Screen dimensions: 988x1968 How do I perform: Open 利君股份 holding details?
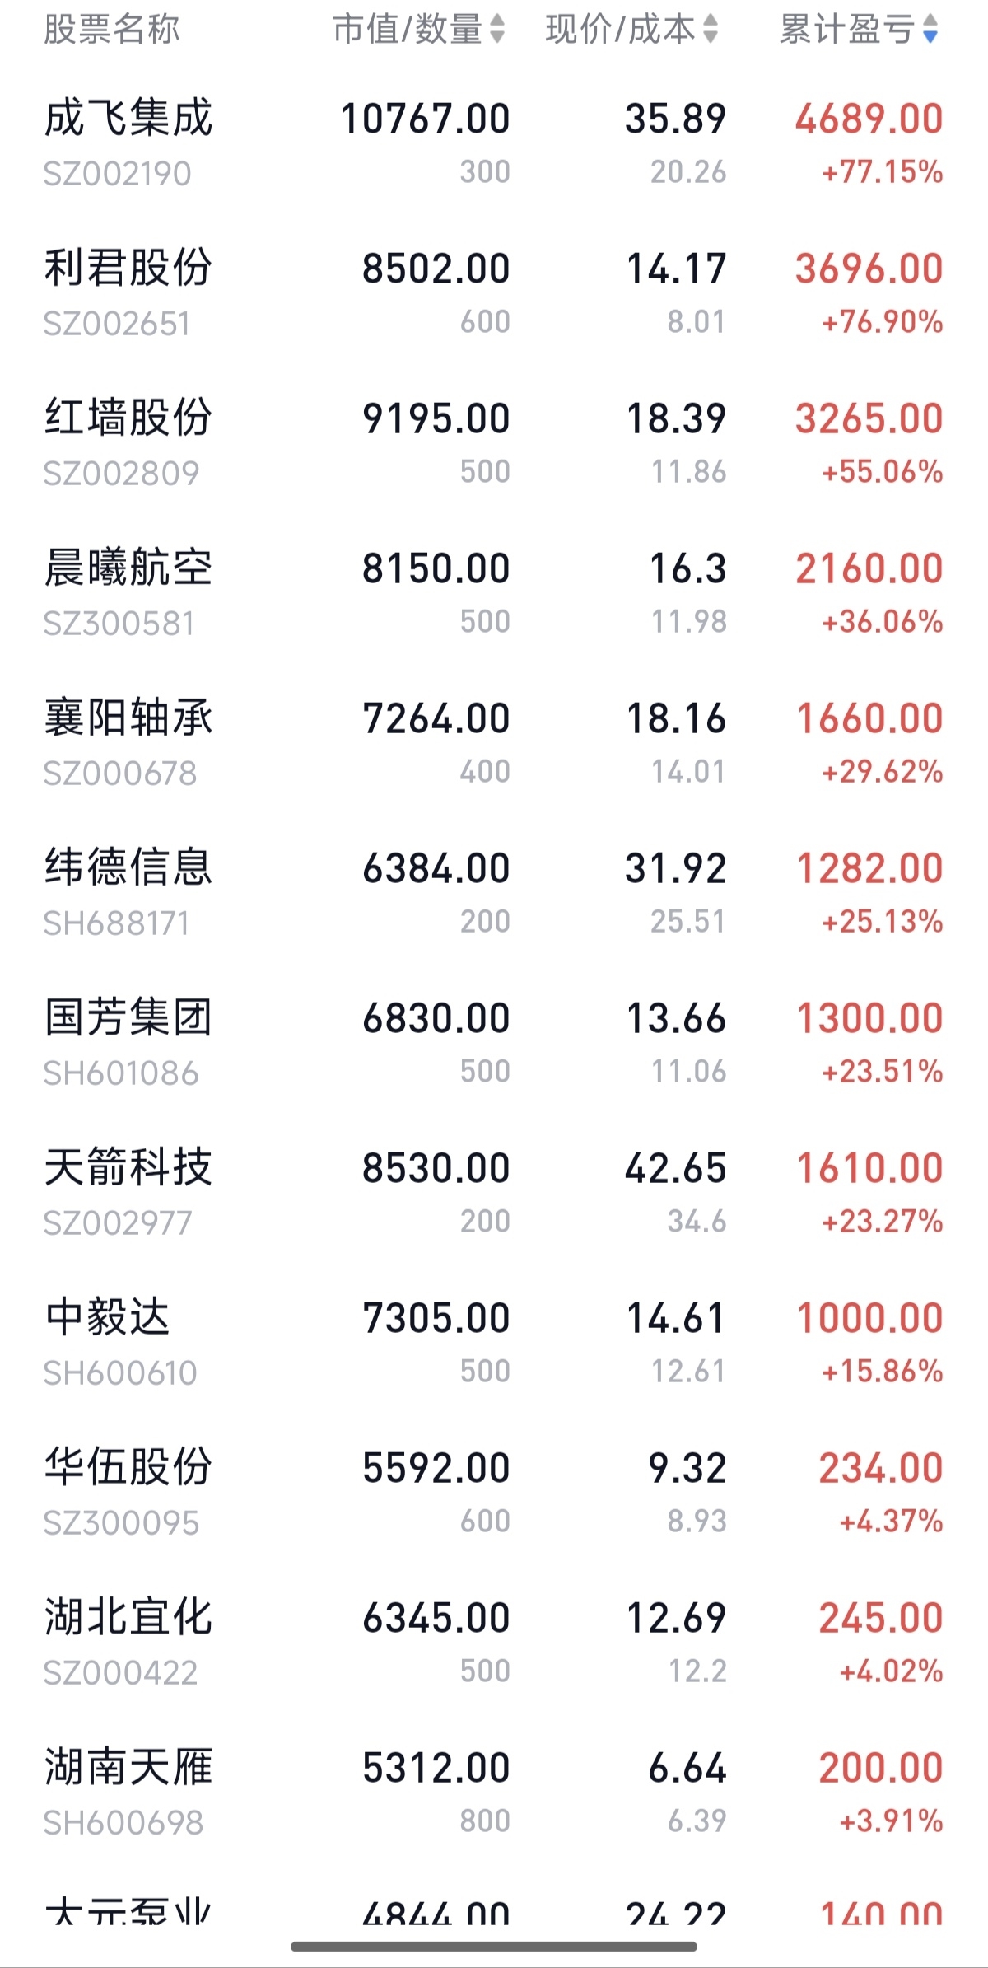point(494,293)
